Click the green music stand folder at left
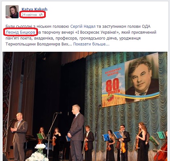This screenshot has height=161, width=170. 41,136
